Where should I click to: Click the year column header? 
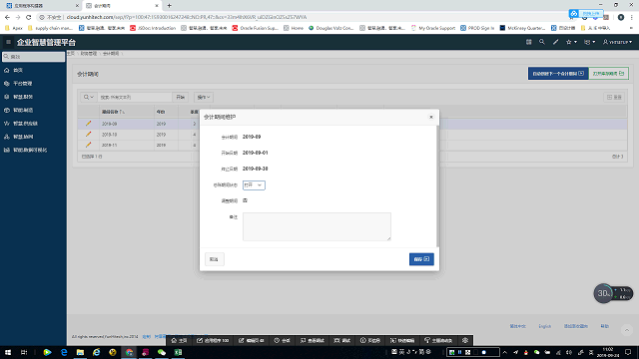pyautogui.click(x=161, y=112)
